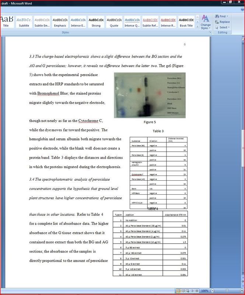Switch to Draft view

coord(196,291)
